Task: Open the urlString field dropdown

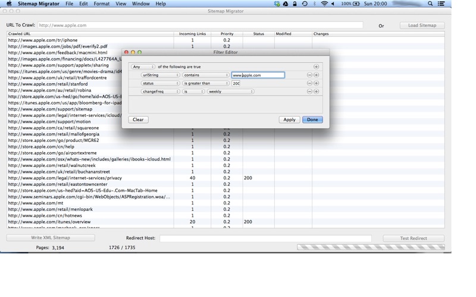Action: [x=160, y=75]
